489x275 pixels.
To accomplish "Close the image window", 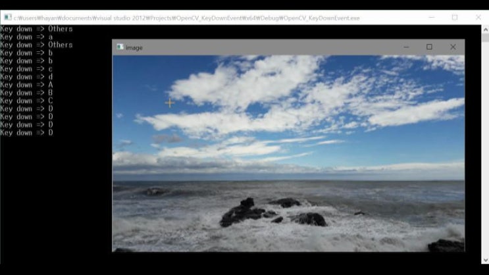I will pos(453,47).
